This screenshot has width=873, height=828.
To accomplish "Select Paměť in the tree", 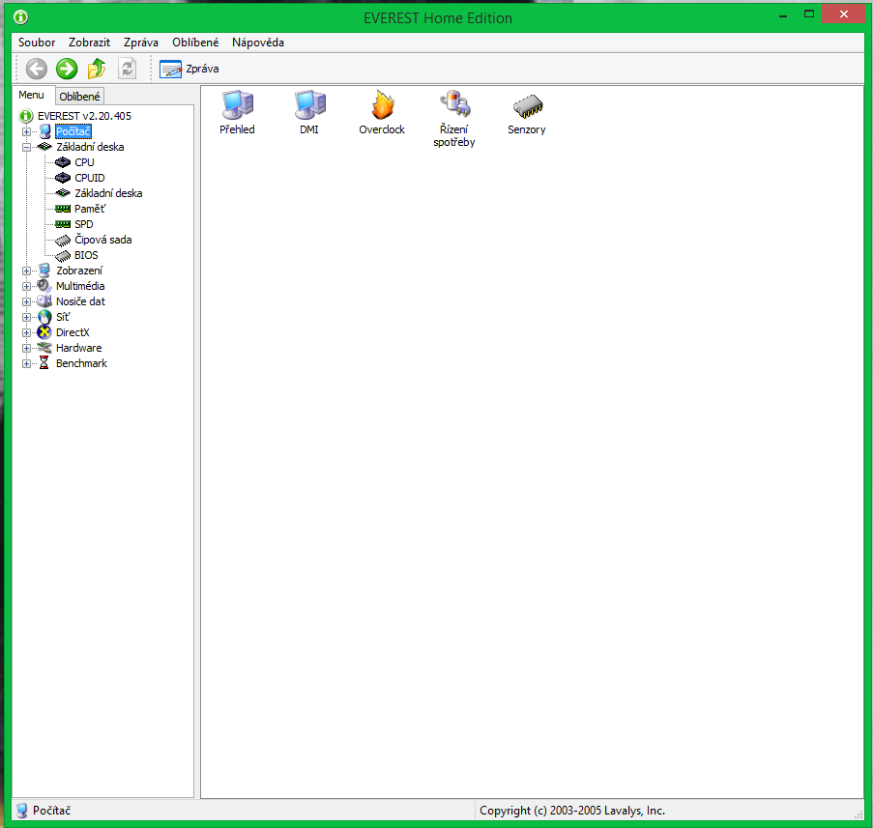I will click(x=90, y=209).
